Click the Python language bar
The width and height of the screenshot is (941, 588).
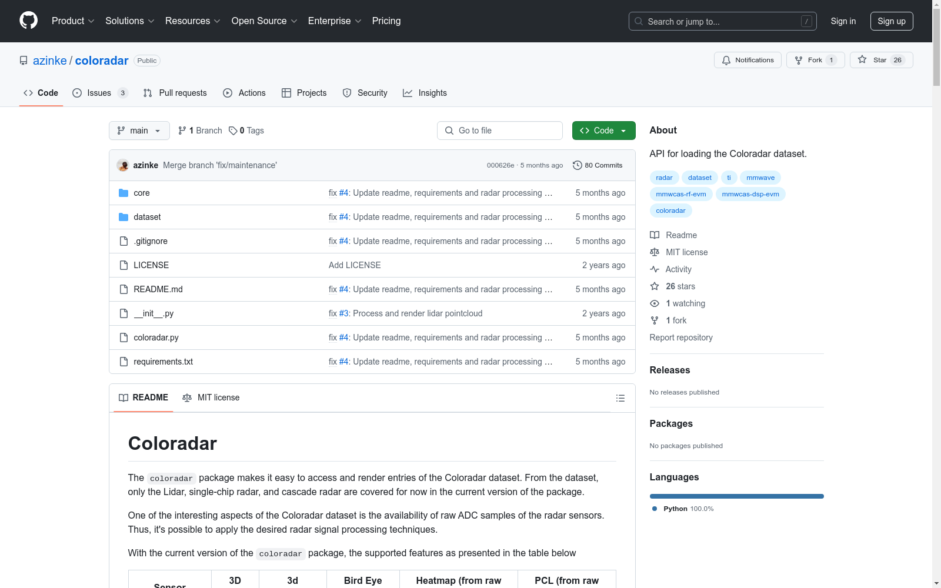(736, 496)
